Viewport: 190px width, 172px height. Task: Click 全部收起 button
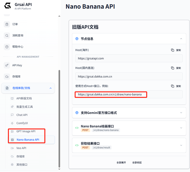pyautogui.click(x=137, y=163)
